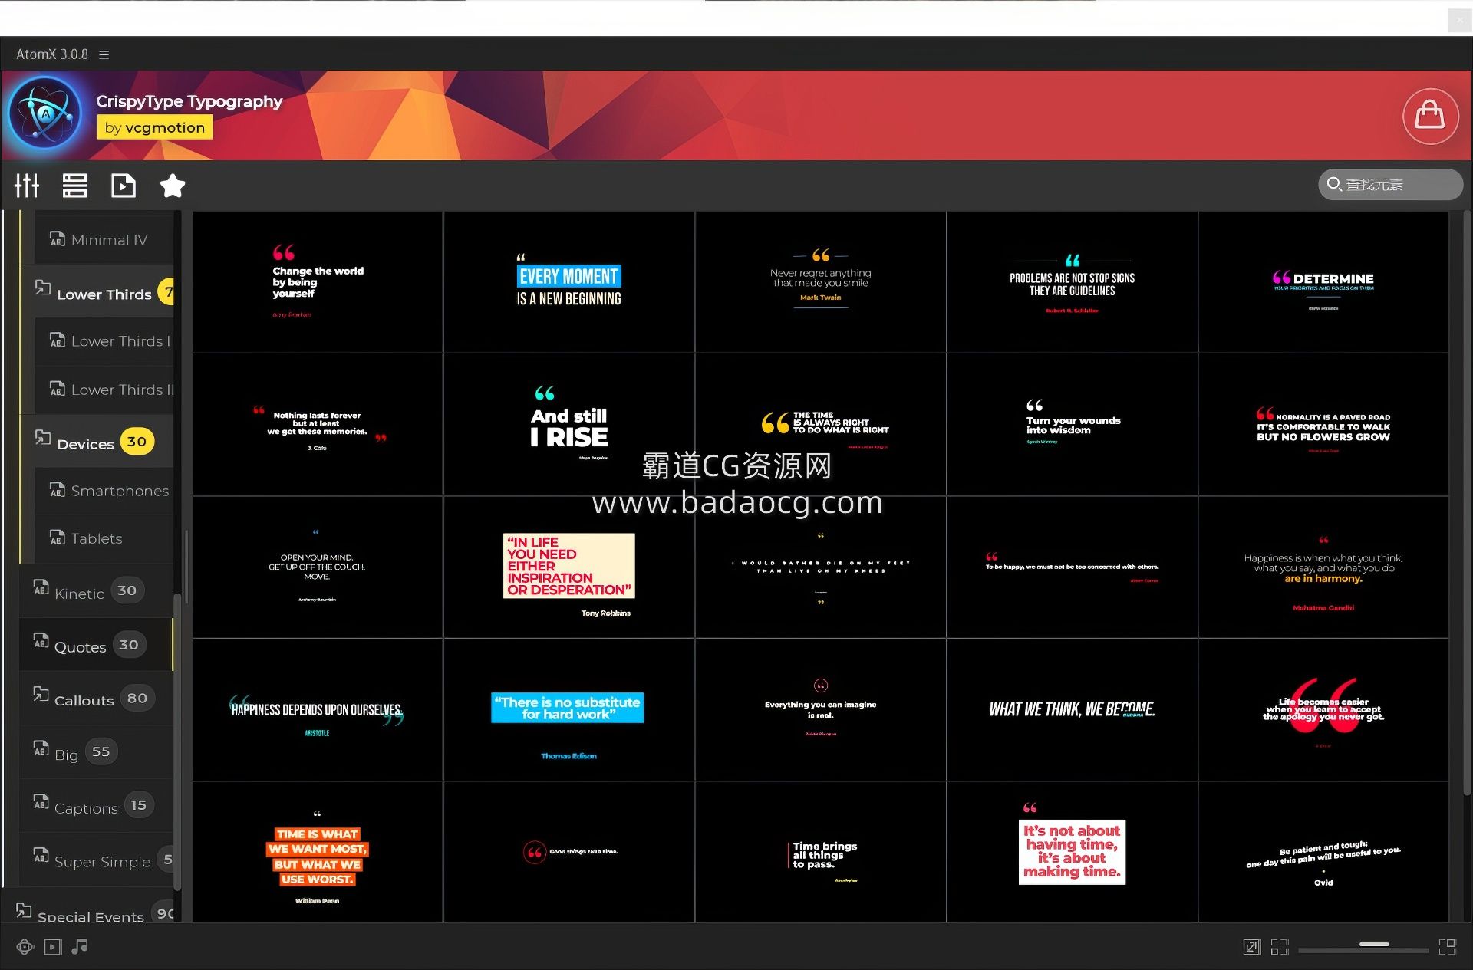Viewport: 1473px width, 970px height.
Task: Open the sliders settings control panel
Action: tap(27, 186)
